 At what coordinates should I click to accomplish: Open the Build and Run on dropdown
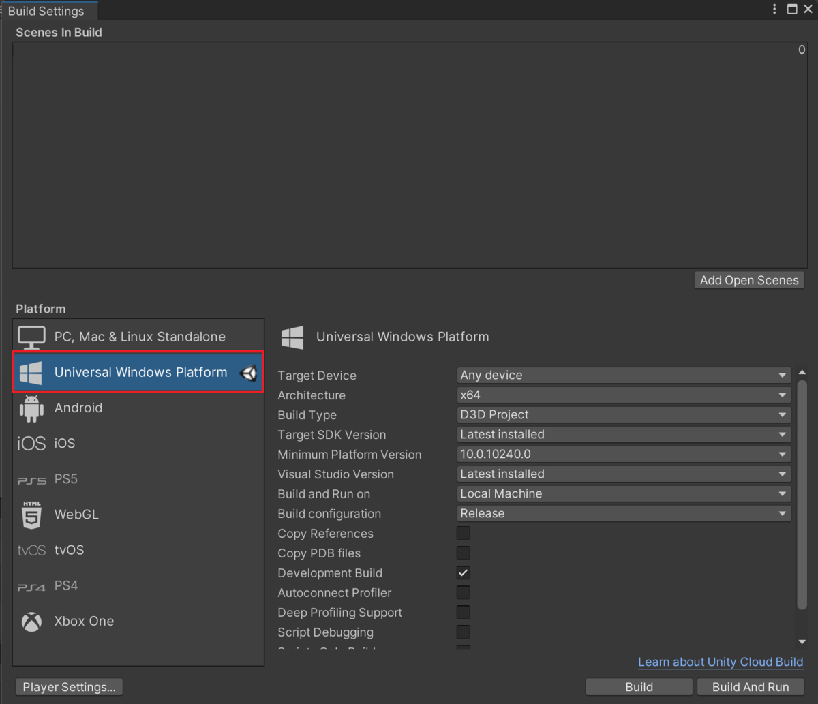624,494
